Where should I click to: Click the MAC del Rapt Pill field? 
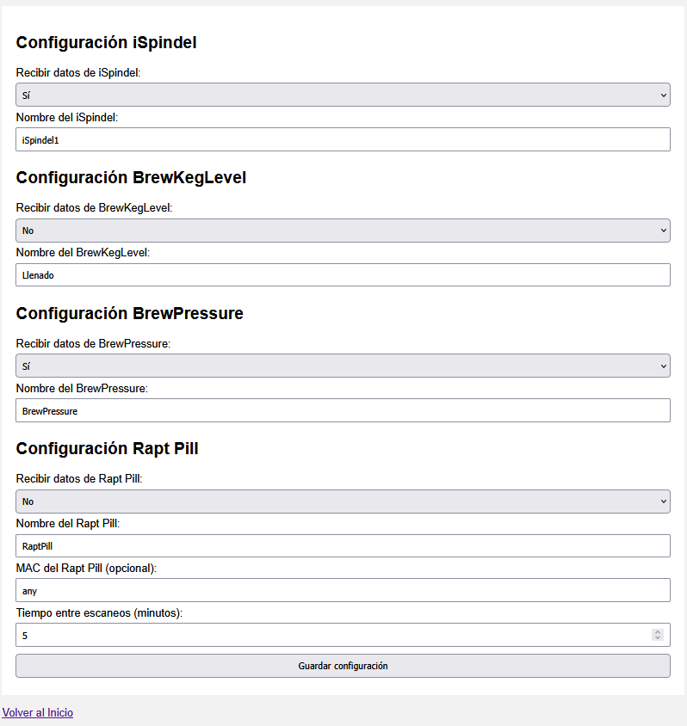click(343, 590)
